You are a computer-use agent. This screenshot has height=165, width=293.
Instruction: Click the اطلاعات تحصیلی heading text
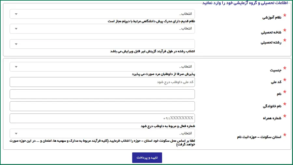pyautogui.click(x=247, y=3)
